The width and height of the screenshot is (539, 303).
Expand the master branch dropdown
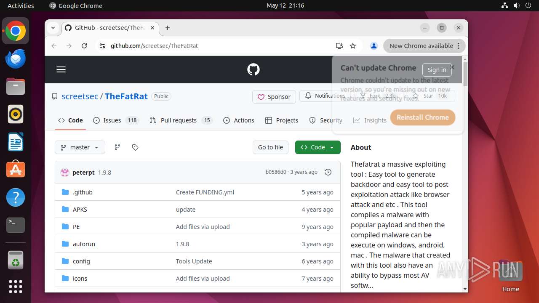[x=80, y=147]
